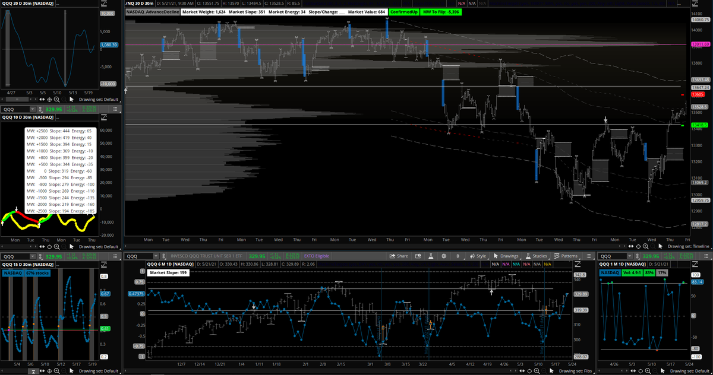Click the horizontal time scrollbar under QQQ 20D chart

coord(18,99)
